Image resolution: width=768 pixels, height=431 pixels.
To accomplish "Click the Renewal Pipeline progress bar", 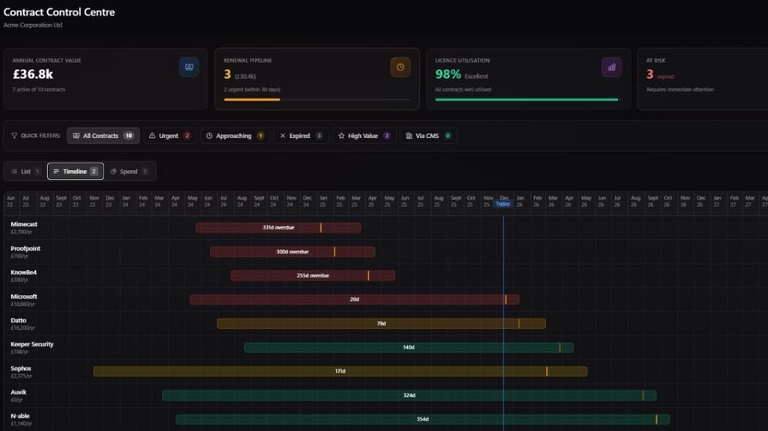I will pos(317,100).
